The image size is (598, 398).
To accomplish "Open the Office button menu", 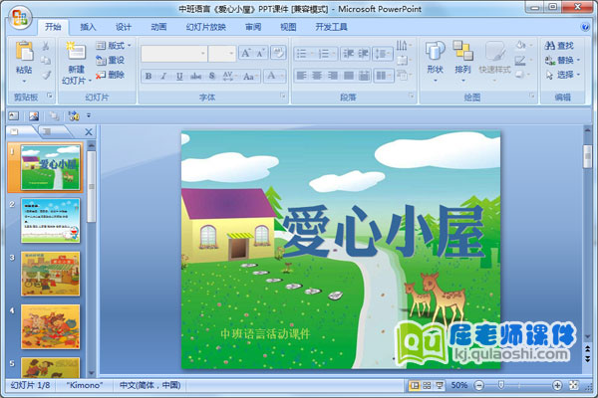I will [20, 18].
